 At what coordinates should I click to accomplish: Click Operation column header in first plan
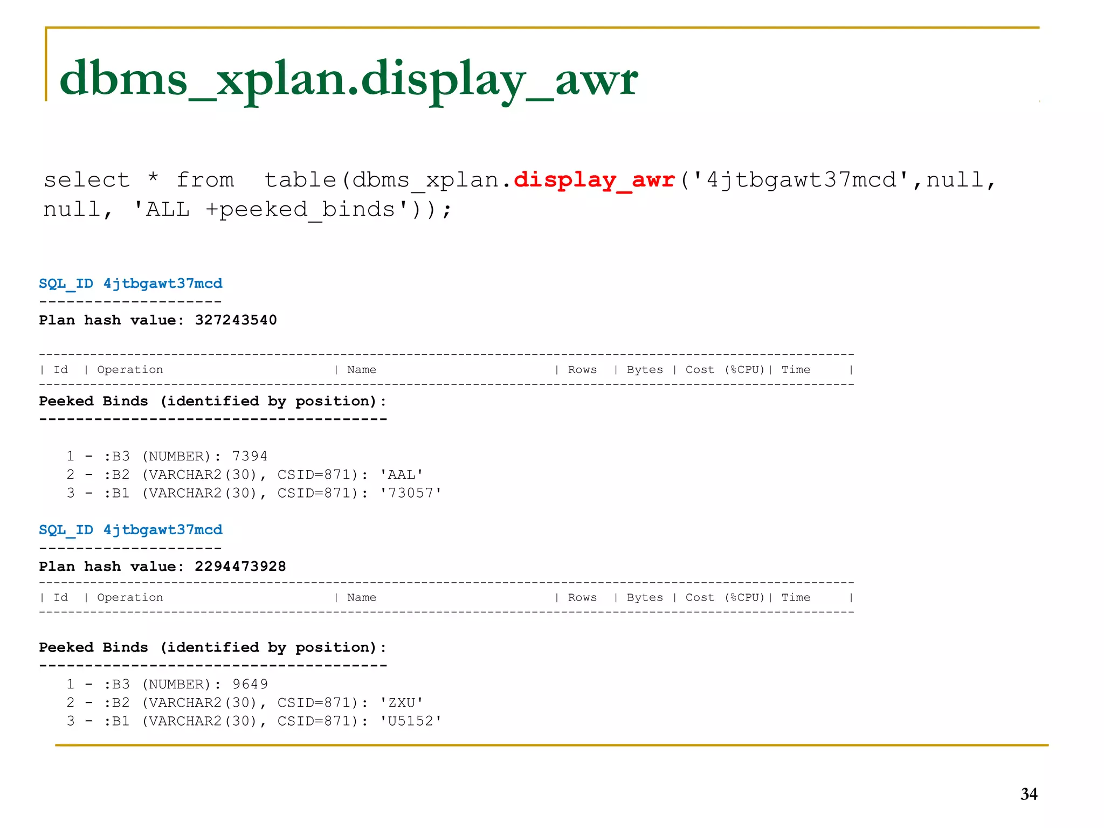(x=130, y=370)
